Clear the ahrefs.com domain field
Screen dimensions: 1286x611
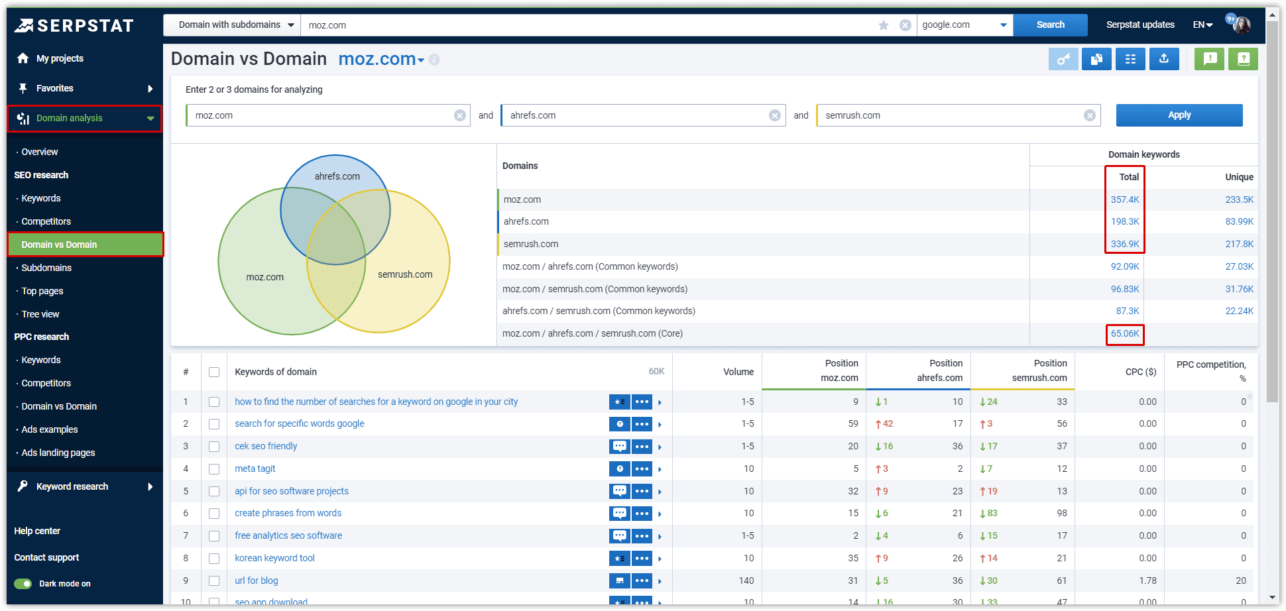pos(774,115)
